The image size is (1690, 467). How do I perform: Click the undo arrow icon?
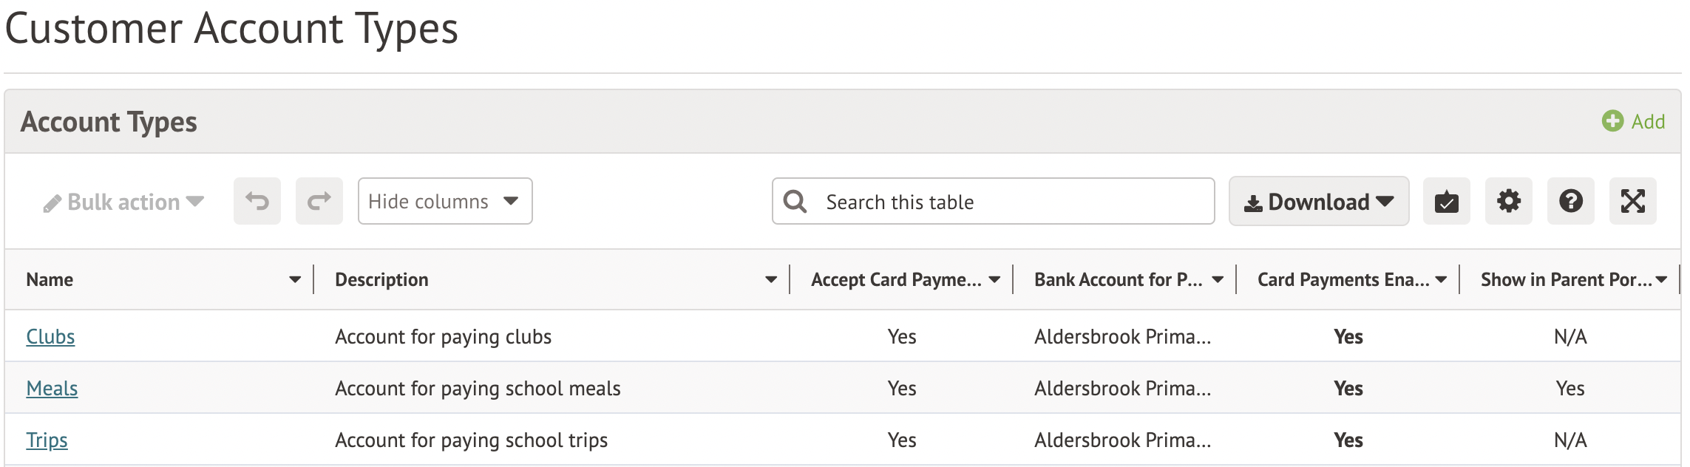[257, 201]
